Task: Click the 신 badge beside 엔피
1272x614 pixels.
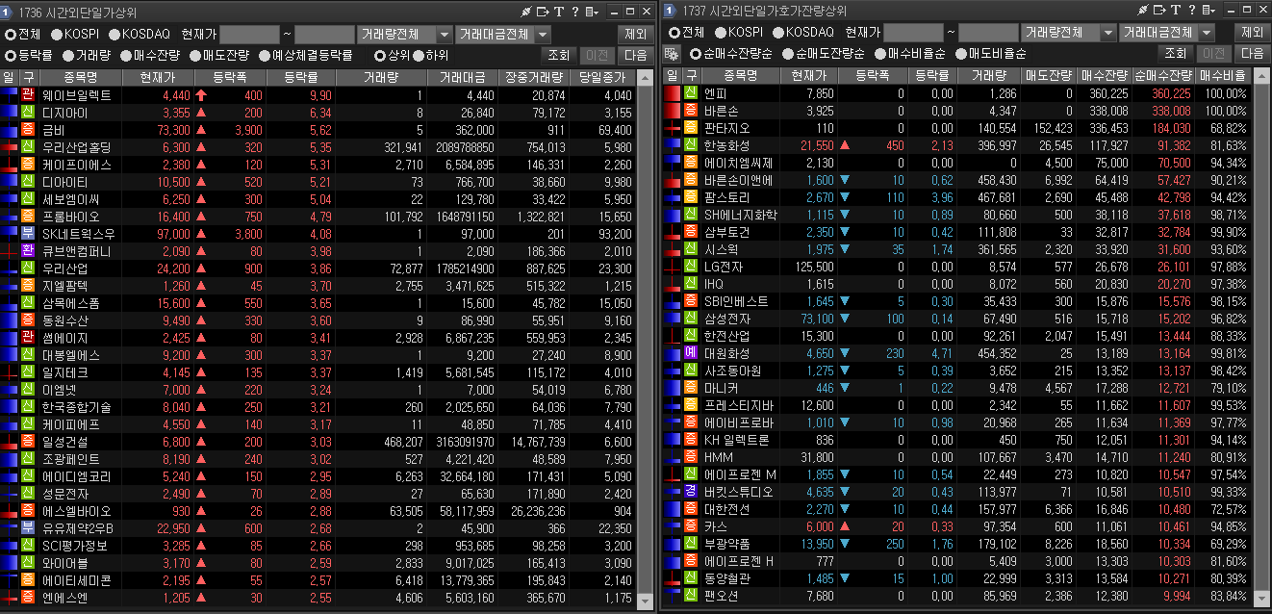Action: coord(691,93)
